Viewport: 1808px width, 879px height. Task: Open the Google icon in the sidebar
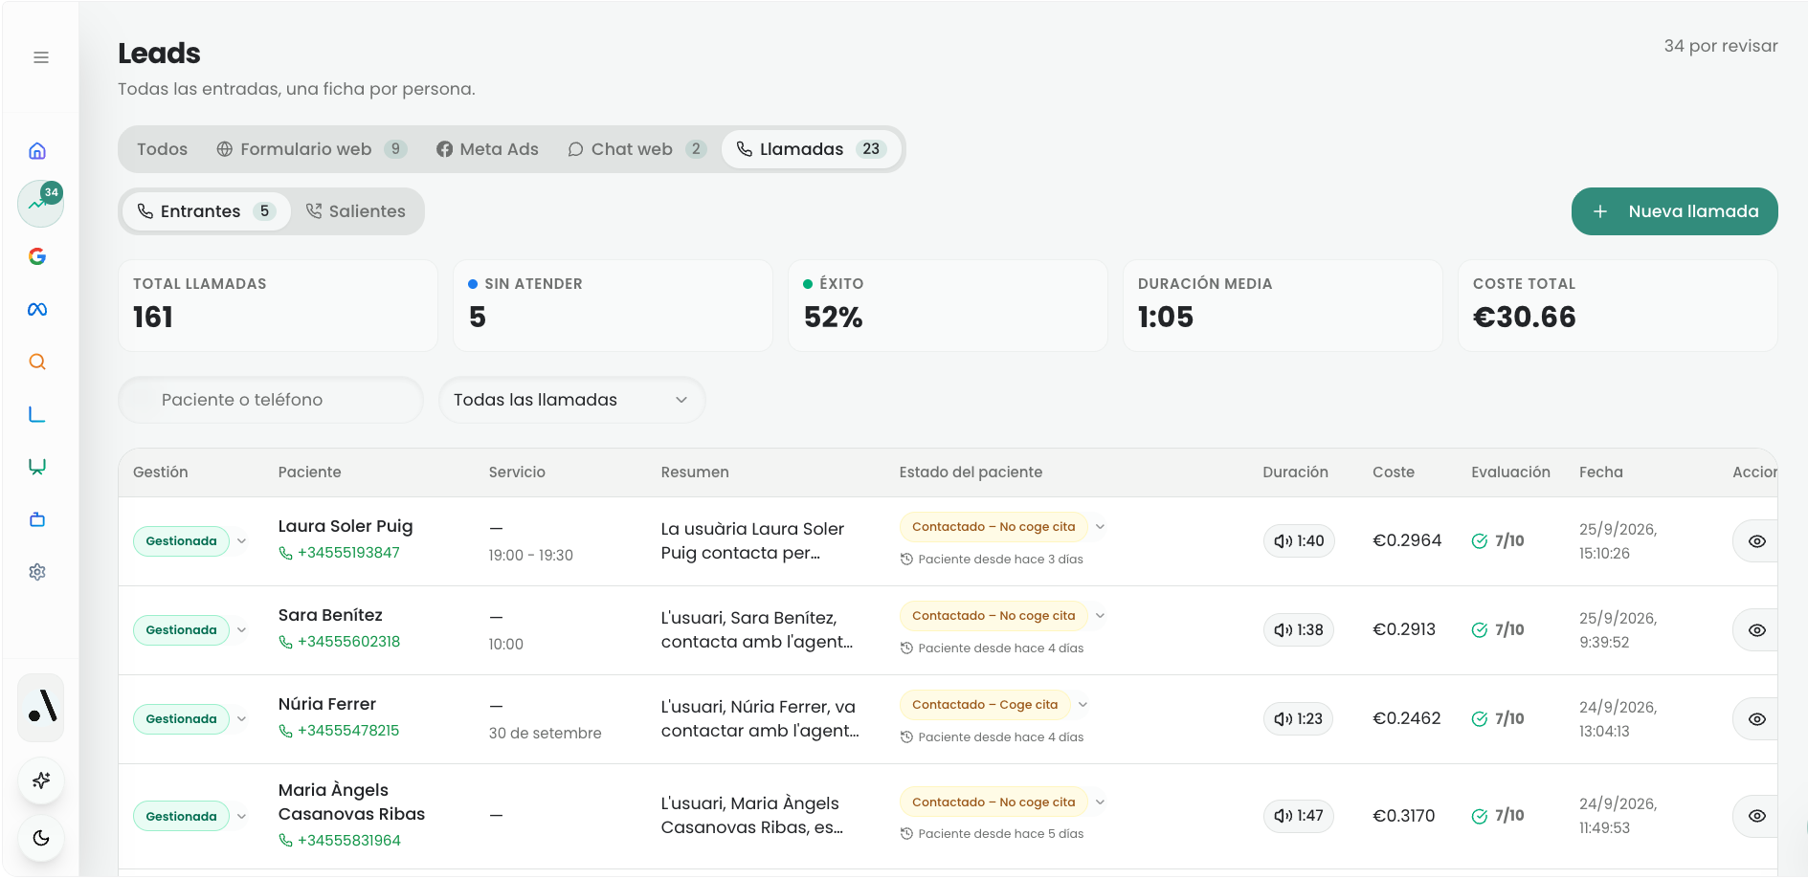point(37,256)
